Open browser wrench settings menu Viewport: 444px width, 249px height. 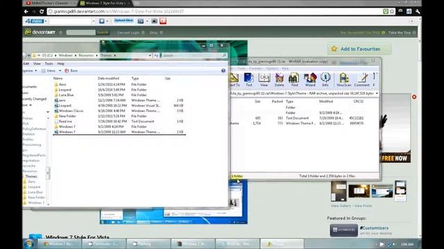point(418,12)
